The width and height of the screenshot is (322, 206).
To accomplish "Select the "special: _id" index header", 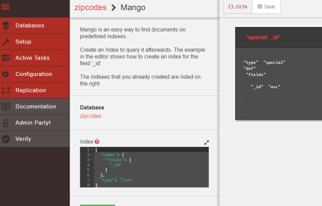I will click(x=263, y=37).
